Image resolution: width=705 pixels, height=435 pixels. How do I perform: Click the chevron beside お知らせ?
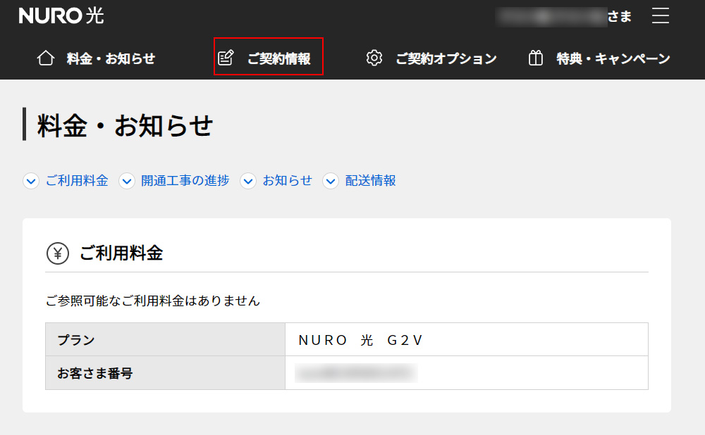click(248, 181)
